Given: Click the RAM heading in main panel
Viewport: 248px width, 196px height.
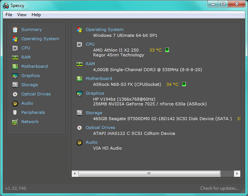Looking at the screenshot, I should (x=90, y=64).
